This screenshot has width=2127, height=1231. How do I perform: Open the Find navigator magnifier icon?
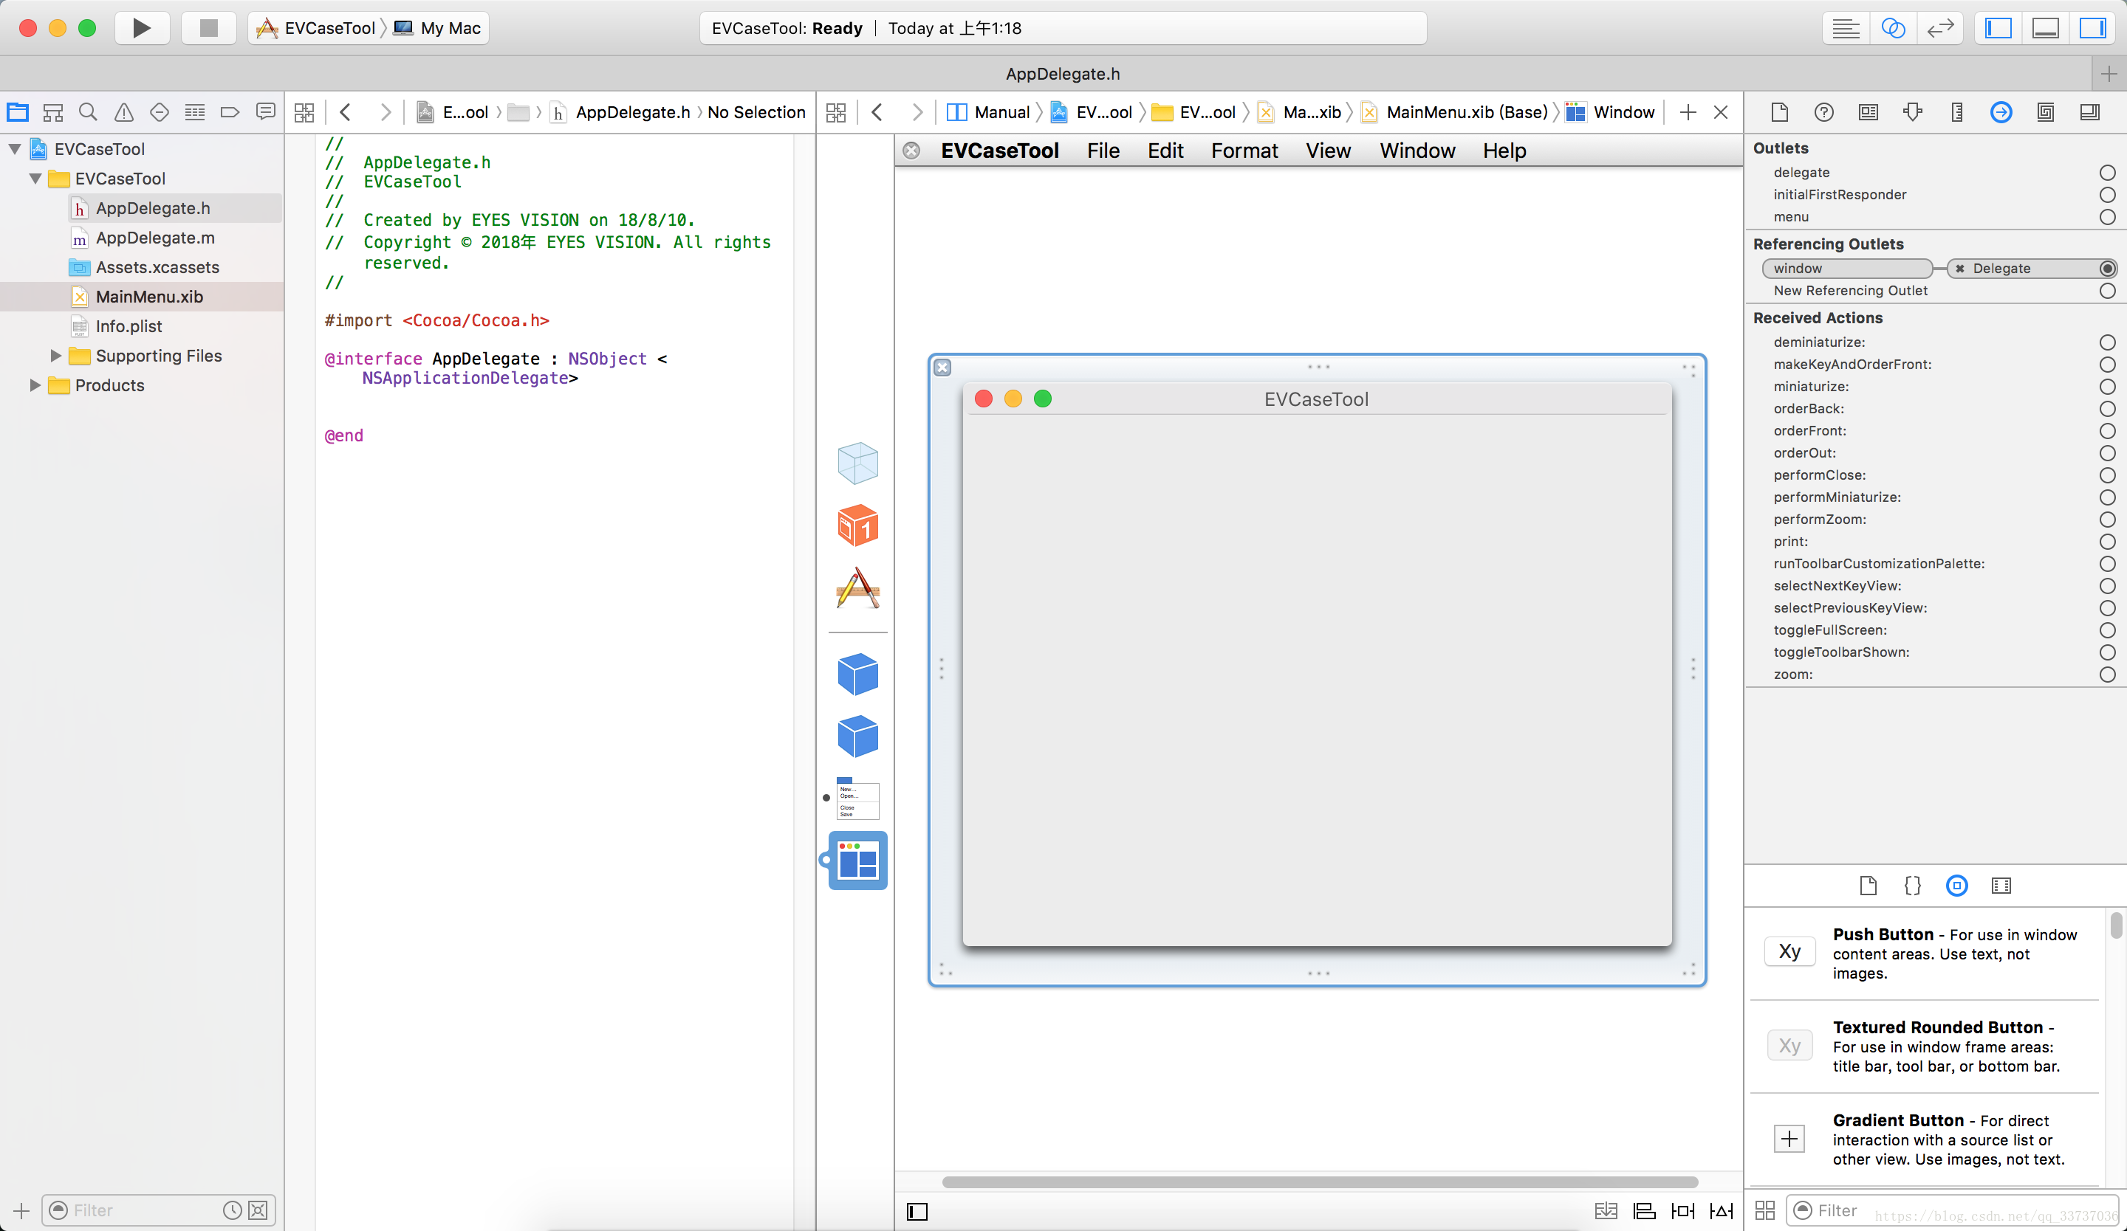tap(88, 112)
